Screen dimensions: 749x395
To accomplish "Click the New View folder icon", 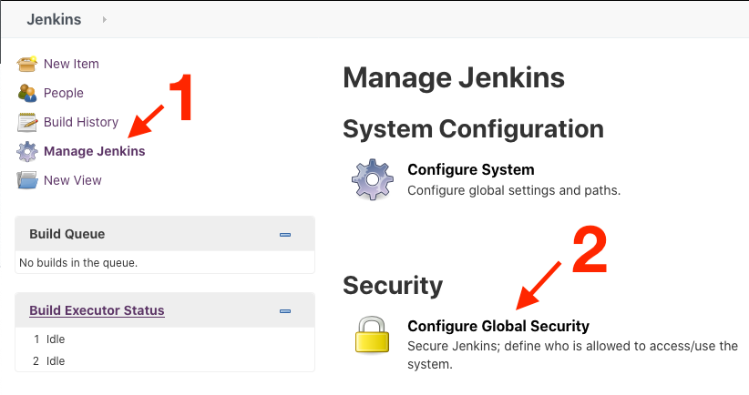I will coord(26,180).
